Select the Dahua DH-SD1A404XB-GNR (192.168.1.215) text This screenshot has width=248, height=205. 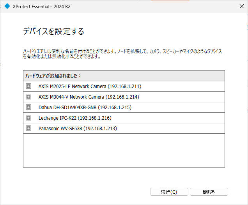click(85, 108)
